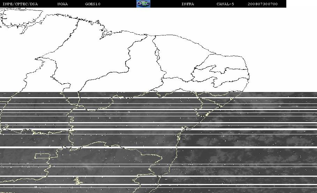
Task: Click the INFRA image-type label
Action: click(x=188, y=4)
